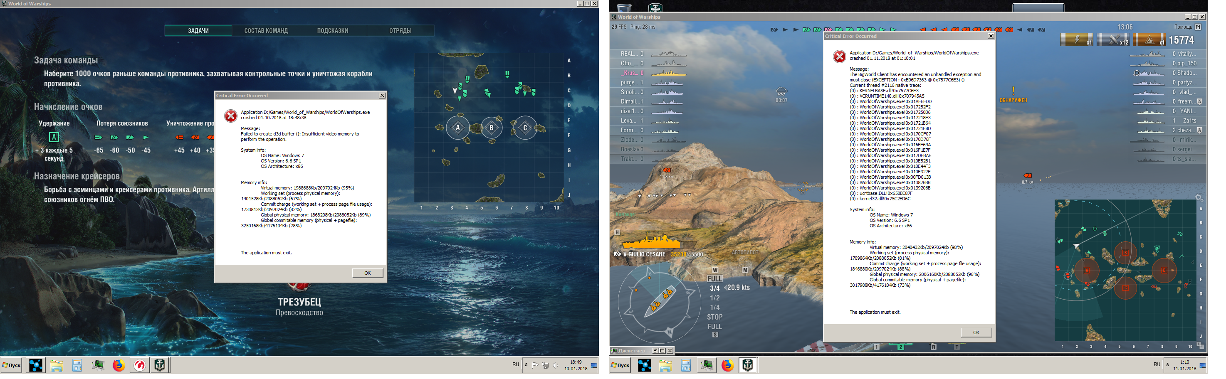Click the M autopilot key indicator
Screen dimensions: 1226x379
(x=745, y=270)
